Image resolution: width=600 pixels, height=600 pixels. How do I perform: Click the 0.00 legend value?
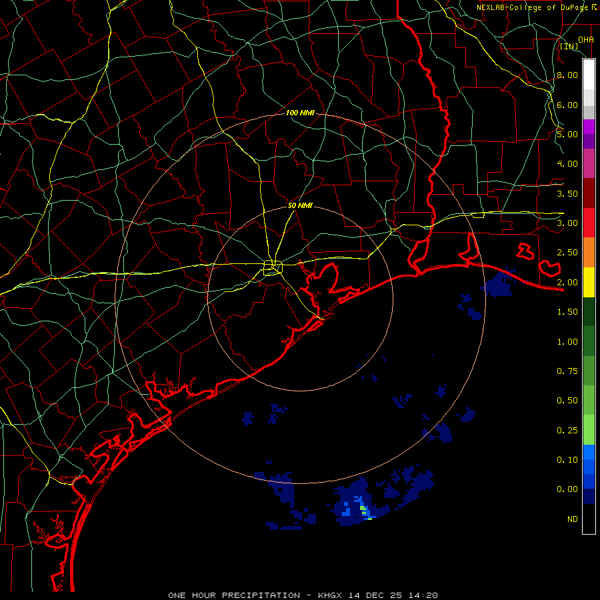567,489
